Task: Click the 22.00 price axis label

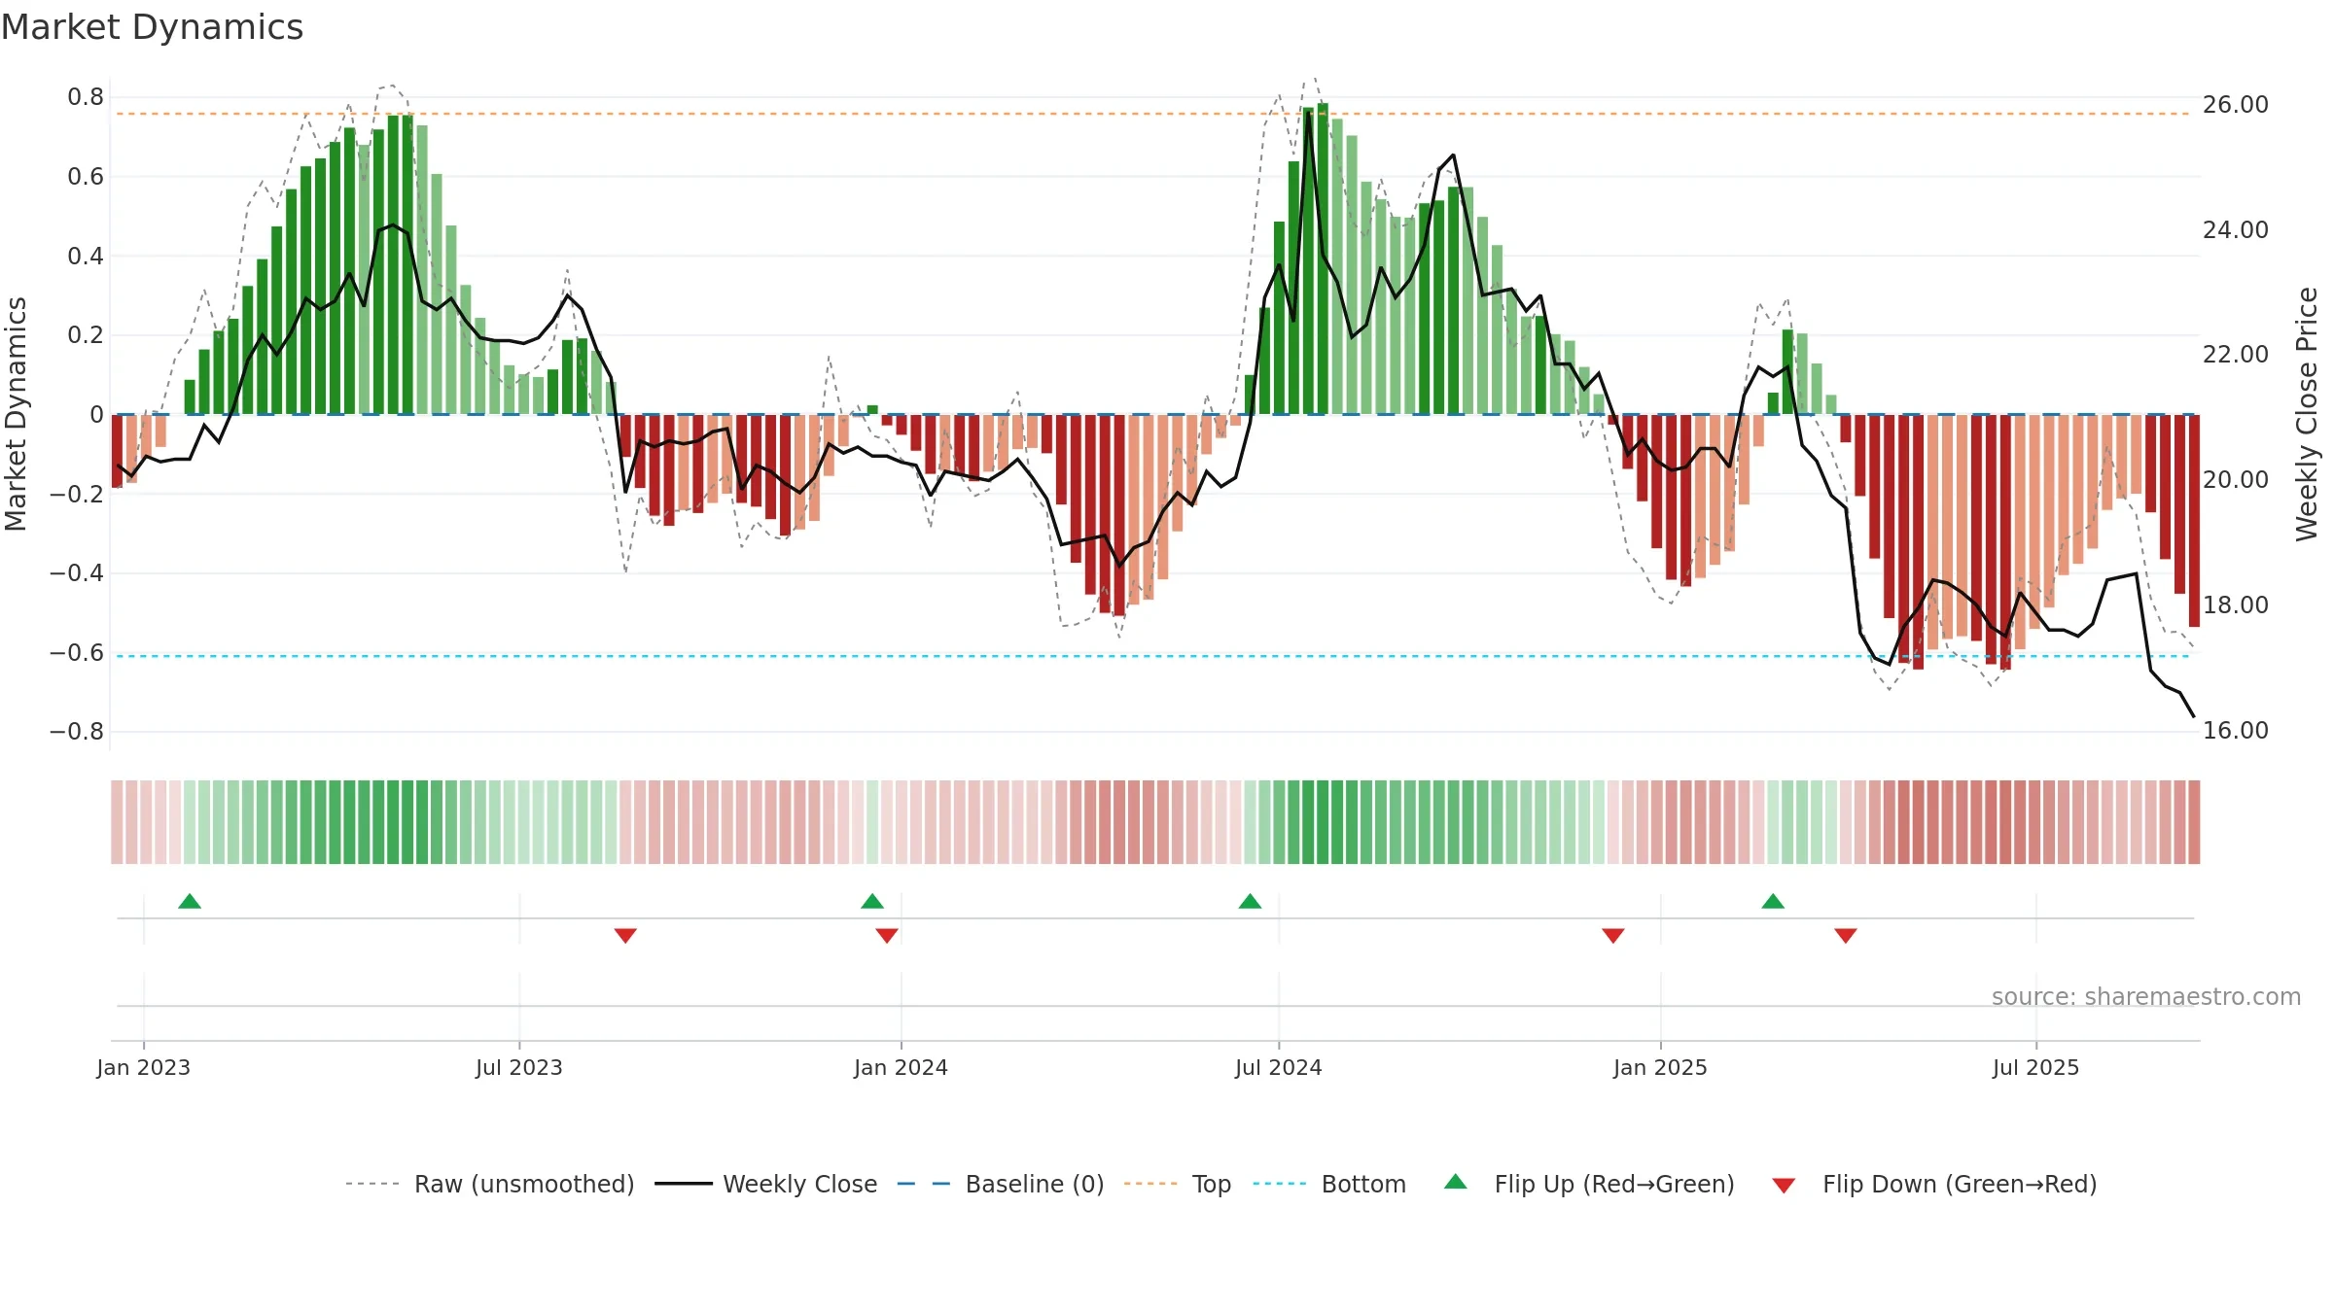Action: tap(2236, 355)
